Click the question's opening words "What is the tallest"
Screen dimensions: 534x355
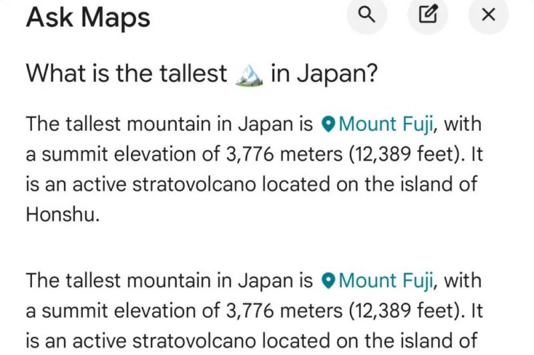(x=126, y=74)
